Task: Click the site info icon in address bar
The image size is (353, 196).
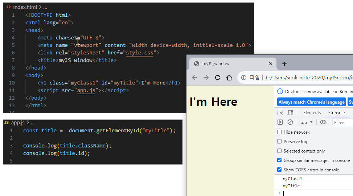Action: 243,78
